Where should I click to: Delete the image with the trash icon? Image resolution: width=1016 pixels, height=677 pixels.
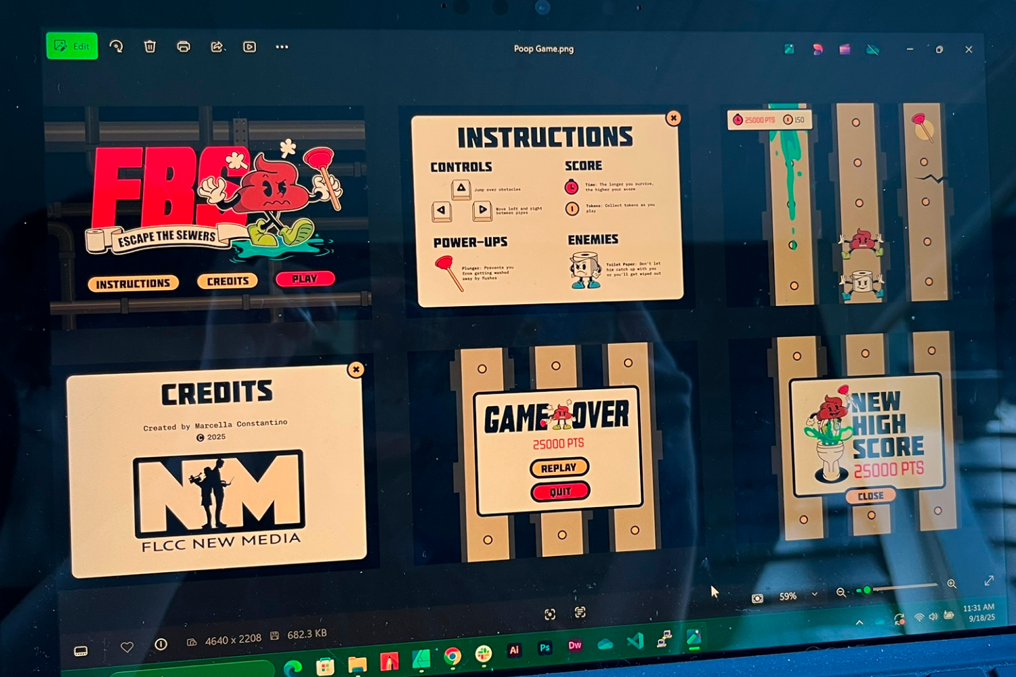pos(150,47)
